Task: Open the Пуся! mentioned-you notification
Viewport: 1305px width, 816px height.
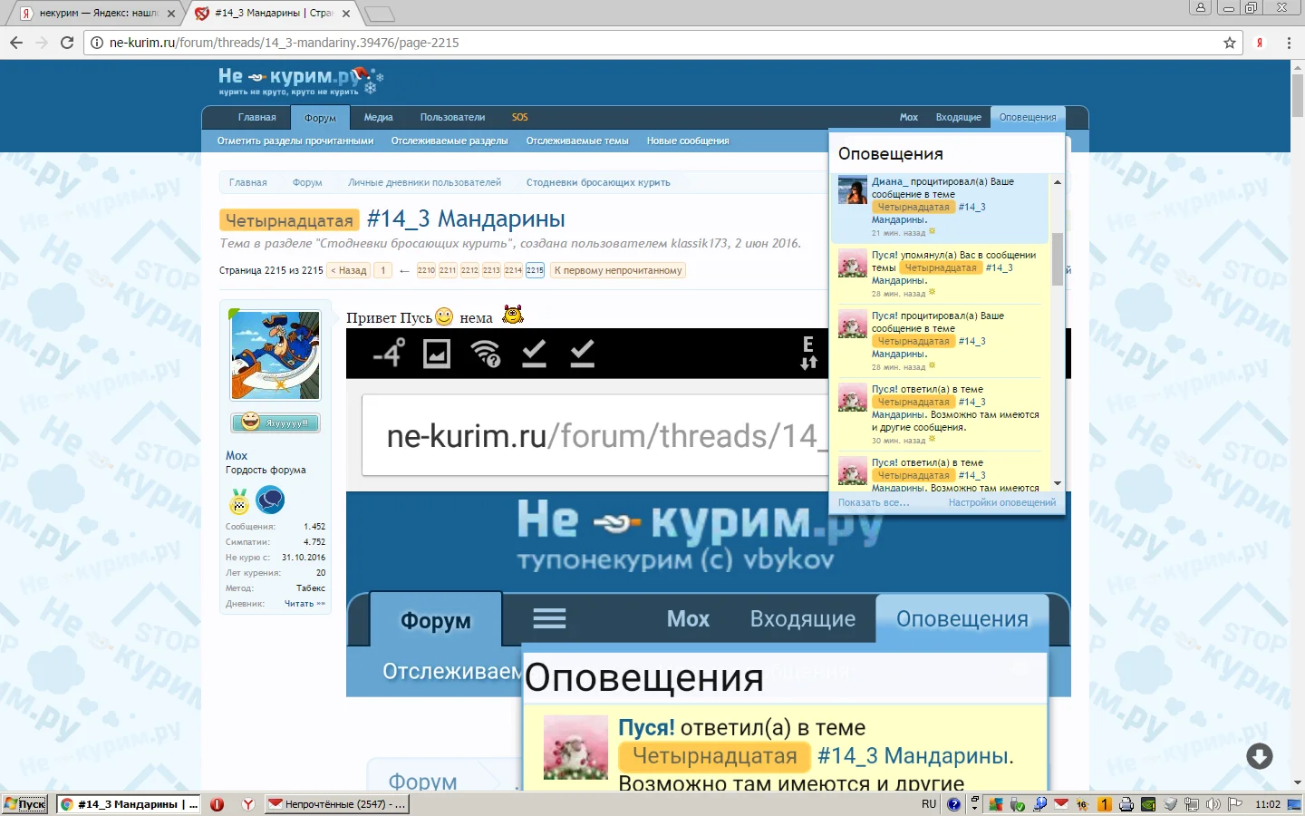Action: pyautogui.click(x=940, y=275)
